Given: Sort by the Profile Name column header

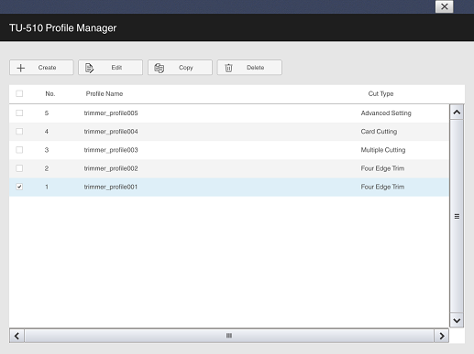Looking at the screenshot, I should tap(105, 93).
